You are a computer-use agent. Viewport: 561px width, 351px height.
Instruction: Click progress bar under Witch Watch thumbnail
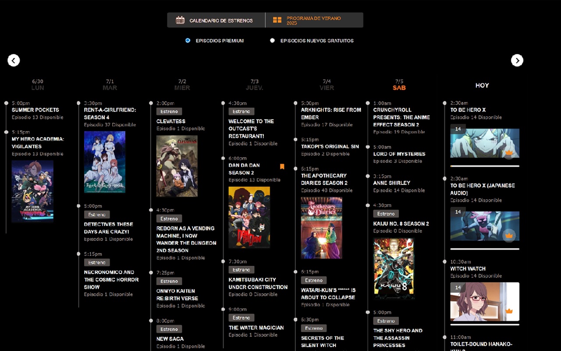tap(485, 325)
